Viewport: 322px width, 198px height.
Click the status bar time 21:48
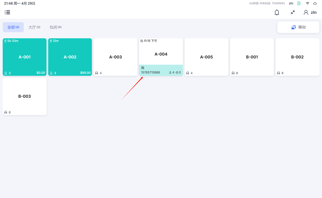[x=8, y=4]
